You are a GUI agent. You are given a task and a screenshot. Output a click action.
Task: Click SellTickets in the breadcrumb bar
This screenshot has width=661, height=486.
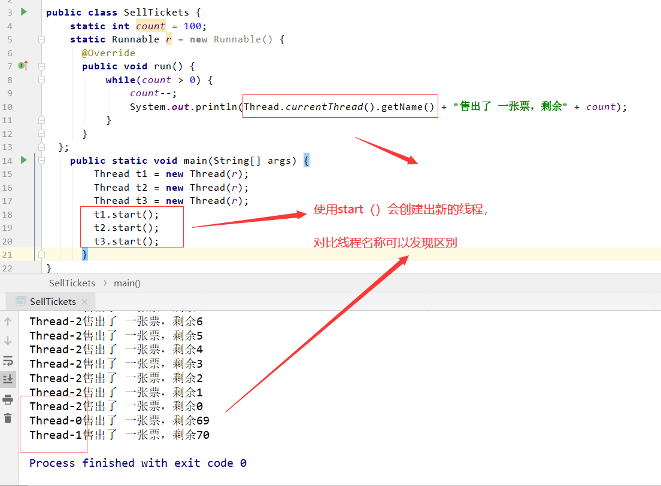pyautogui.click(x=72, y=283)
